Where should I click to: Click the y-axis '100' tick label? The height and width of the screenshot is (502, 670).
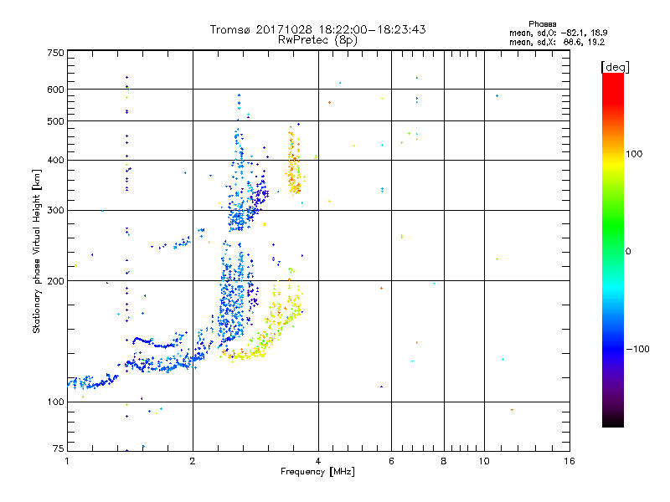tap(55, 402)
